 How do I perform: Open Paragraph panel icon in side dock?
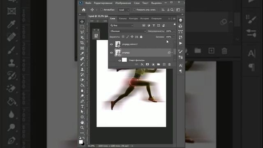tap(180, 71)
